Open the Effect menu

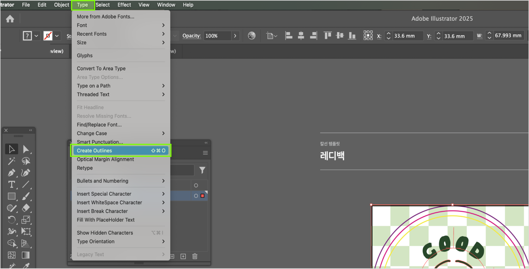124,5
